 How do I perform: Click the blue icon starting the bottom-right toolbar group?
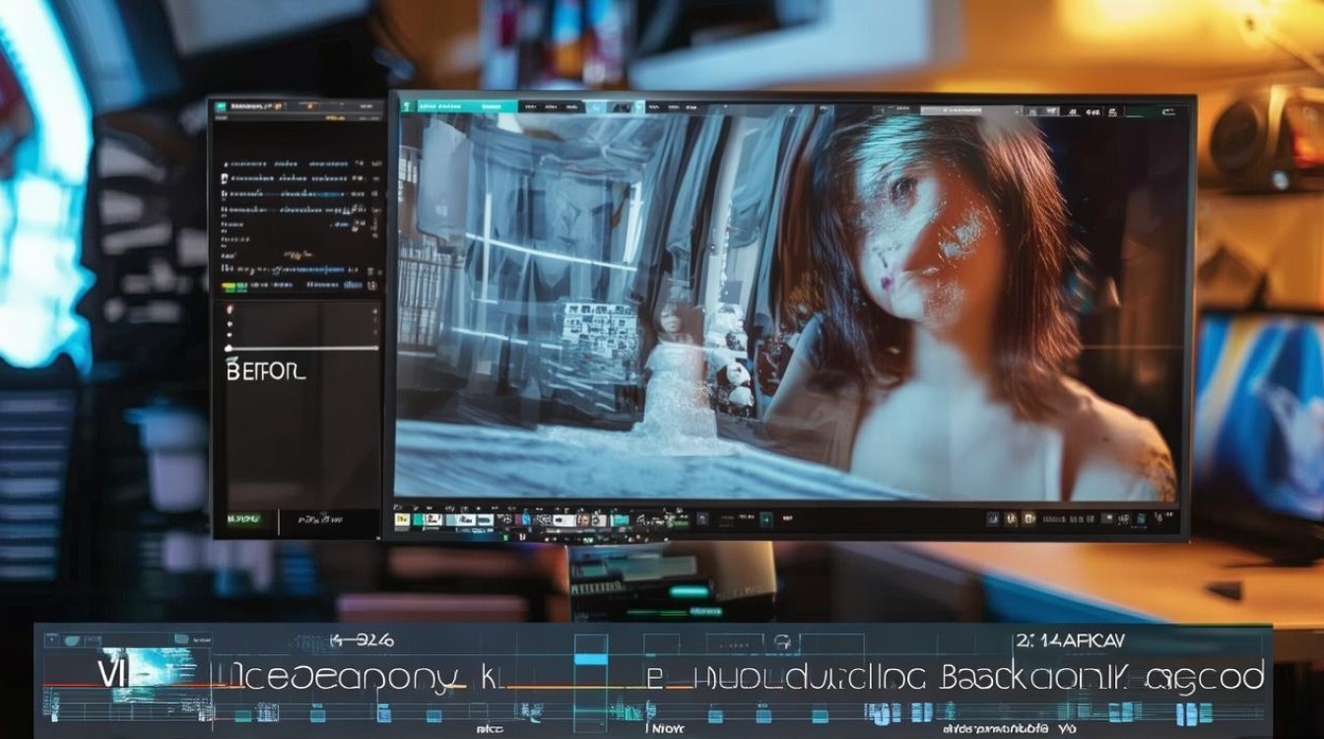point(993,518)
